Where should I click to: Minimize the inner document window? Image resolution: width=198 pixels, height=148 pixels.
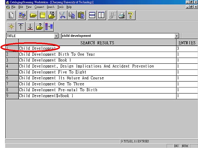[188, 7]
